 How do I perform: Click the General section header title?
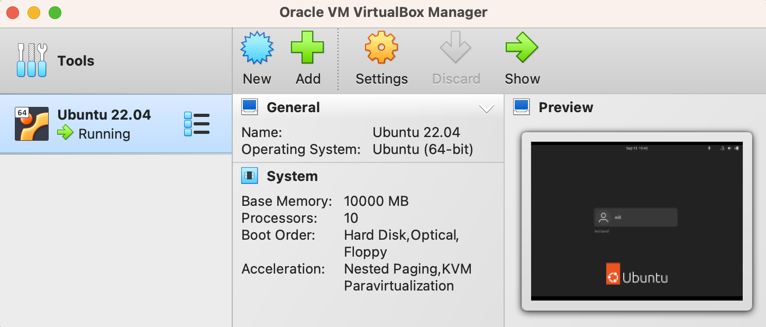tap(293, 107)
